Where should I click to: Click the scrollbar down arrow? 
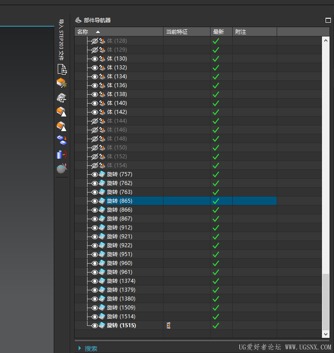click(326, 334)
